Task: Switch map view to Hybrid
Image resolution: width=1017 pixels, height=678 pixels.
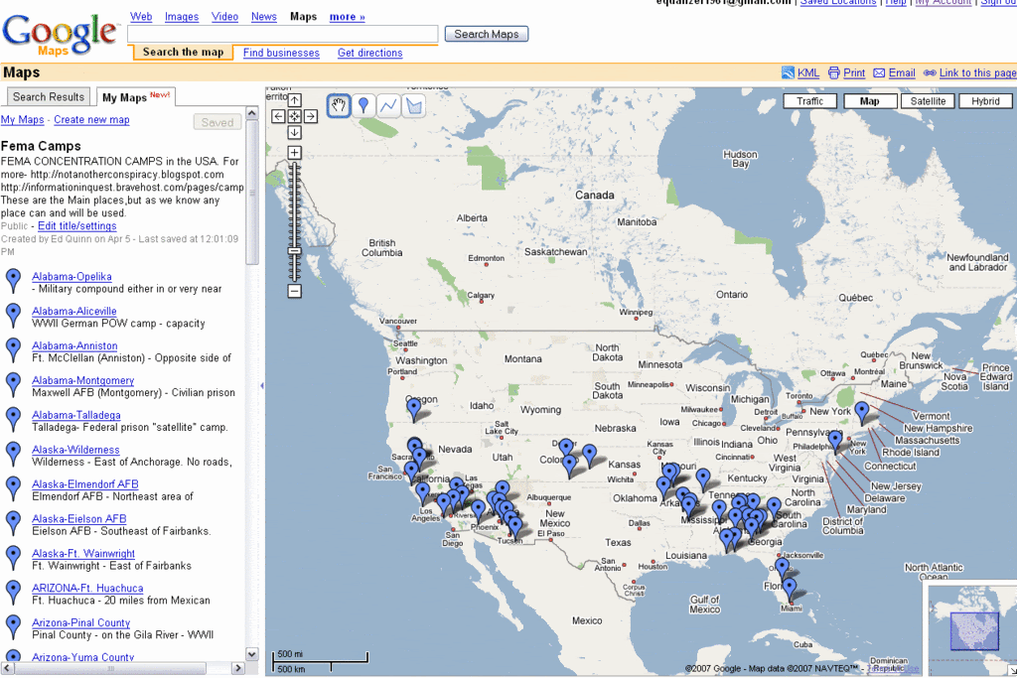Action: coord(985,101)
